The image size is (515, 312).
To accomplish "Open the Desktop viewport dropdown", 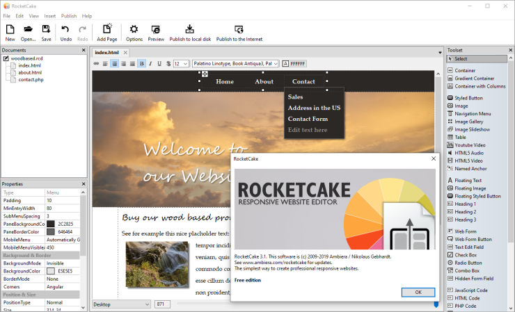I will coord(121,304).
